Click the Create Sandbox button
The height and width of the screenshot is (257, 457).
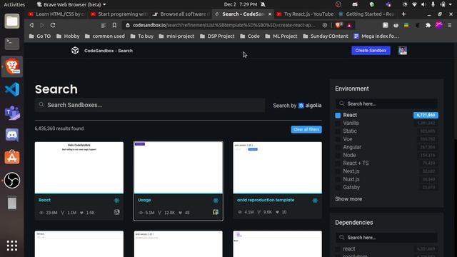371,51
